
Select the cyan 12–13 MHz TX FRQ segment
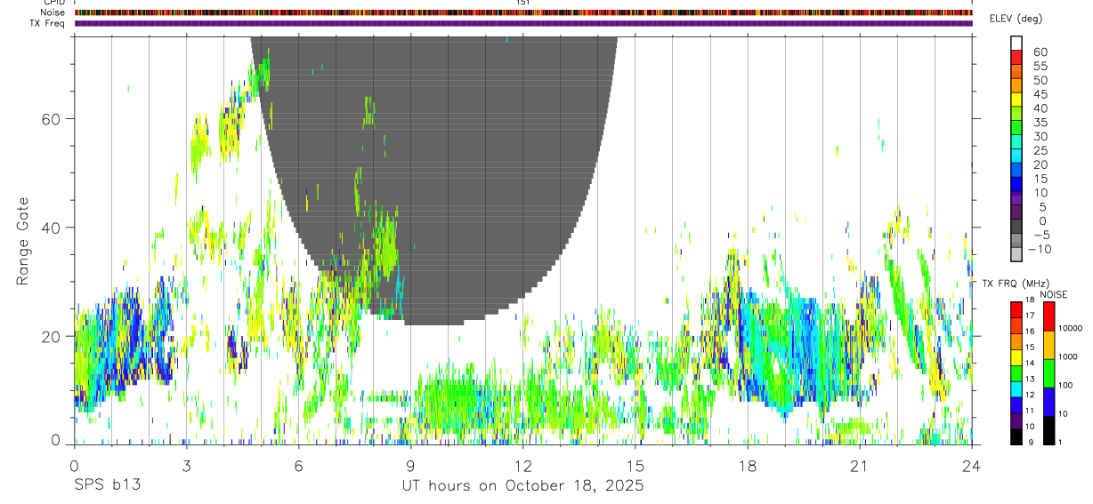click(x=1016, y=389)
